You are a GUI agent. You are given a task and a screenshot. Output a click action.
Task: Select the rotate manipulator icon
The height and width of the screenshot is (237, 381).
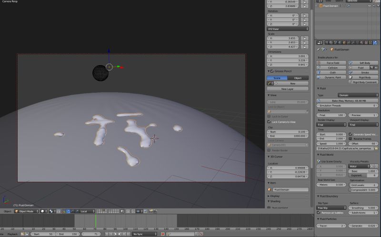pyautogui.click(x=73, y=211)
